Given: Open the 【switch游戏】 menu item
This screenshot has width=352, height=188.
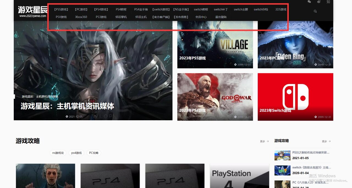Looking at the screenshot, I should 161,9.
